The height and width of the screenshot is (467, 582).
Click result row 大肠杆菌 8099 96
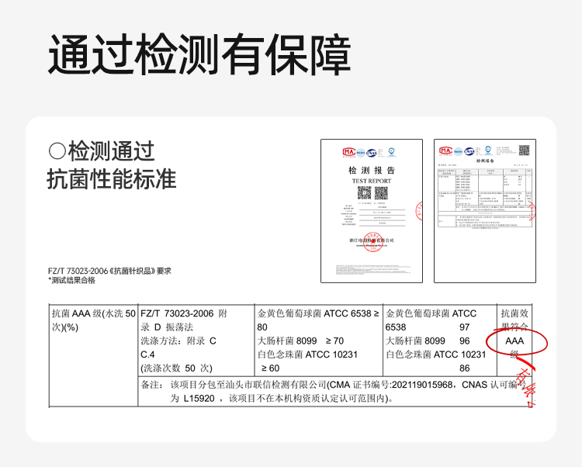[428, 341]
